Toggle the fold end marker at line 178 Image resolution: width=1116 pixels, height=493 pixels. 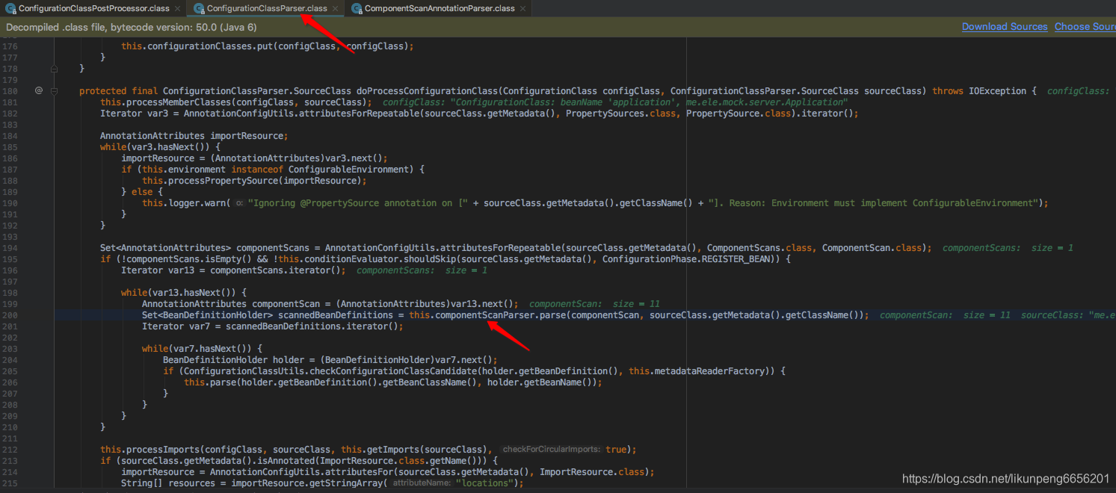[55, 68]
